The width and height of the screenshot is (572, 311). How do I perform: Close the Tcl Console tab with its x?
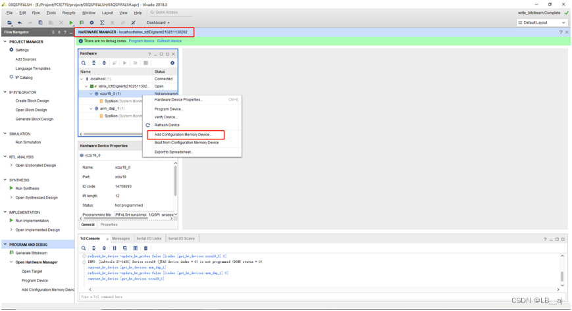pyautogui.click(x=107, y=239)
